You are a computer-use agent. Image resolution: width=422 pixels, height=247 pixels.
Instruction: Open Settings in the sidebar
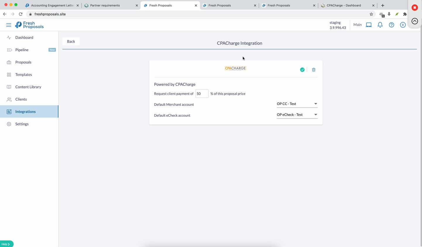29,124
